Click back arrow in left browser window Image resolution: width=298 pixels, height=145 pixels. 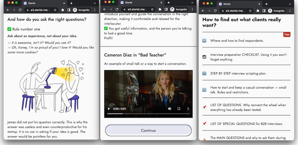click(8, 10)
